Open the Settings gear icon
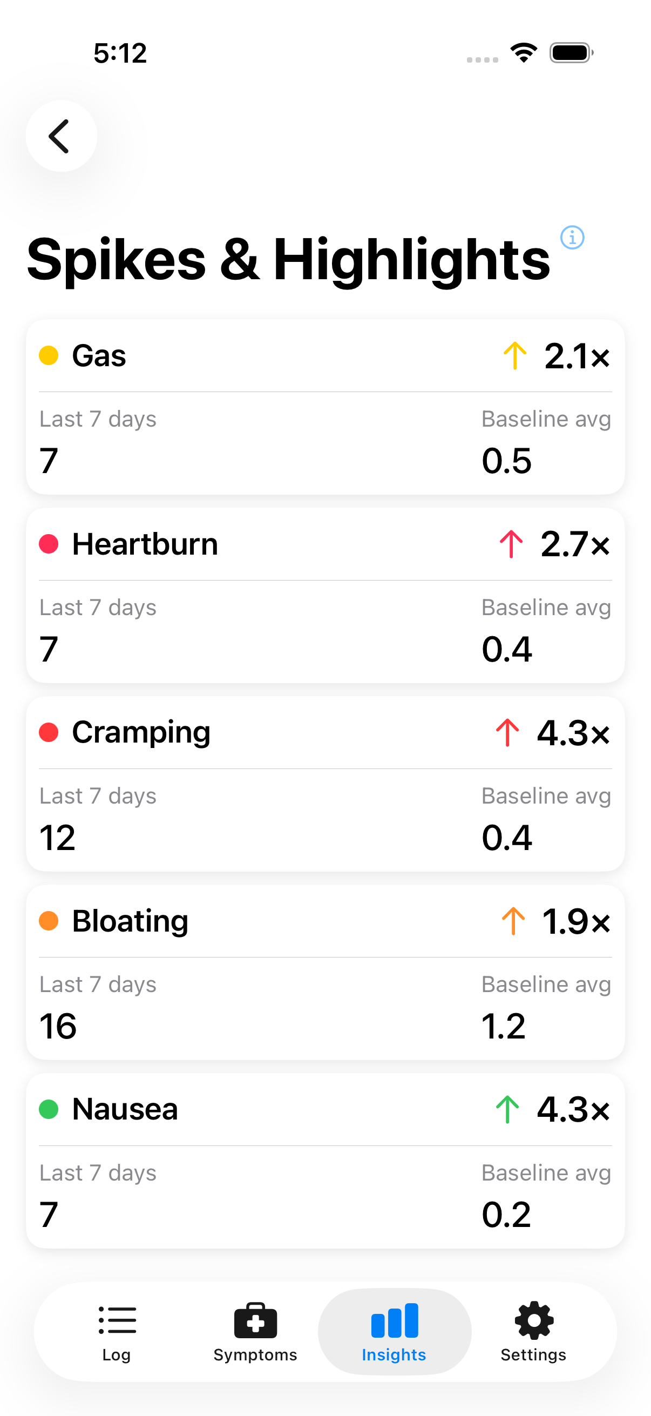Image resolution: width=651 pixels, height=1416 pixels. (x=533, y=1320)
